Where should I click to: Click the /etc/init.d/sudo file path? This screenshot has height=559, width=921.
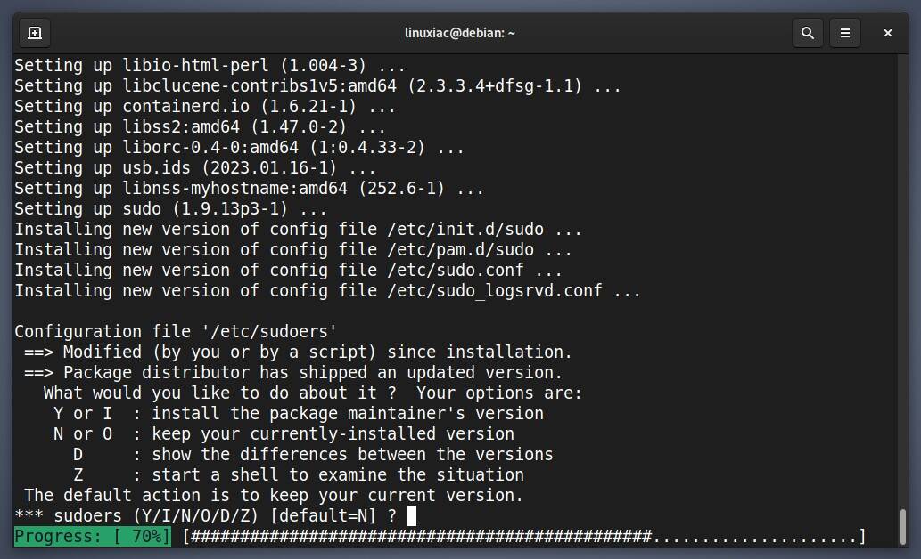pyautogui.click(x=480, y=230)
